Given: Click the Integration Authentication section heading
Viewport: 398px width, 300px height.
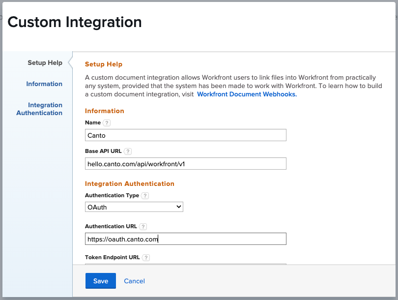Looking at the screenshot, I should pos(129,183).
